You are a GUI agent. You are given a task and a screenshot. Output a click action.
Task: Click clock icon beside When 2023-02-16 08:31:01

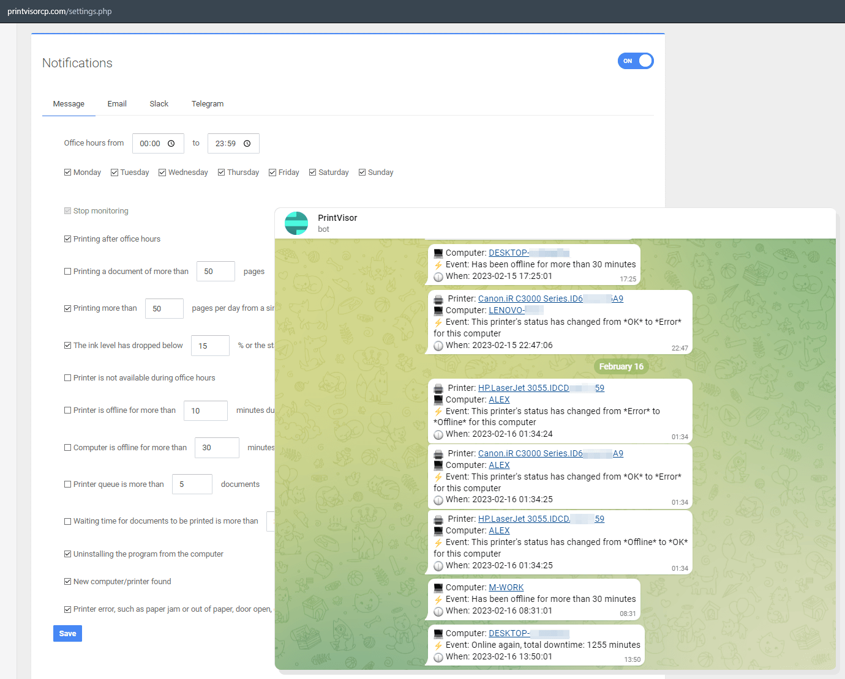click(x=438, y=611)
